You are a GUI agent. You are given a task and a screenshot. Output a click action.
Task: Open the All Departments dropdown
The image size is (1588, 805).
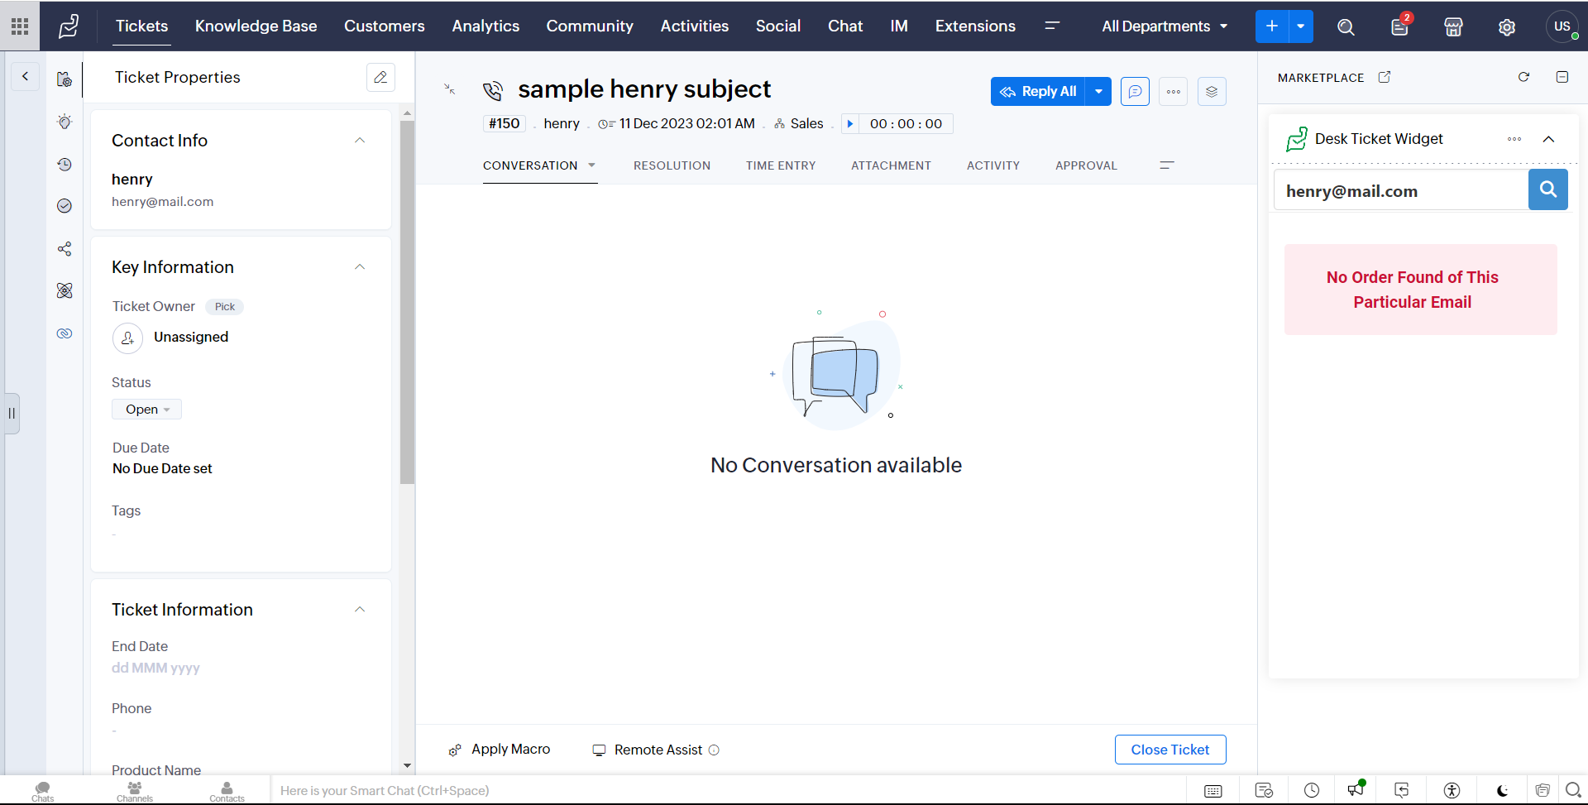(1165, 26)
